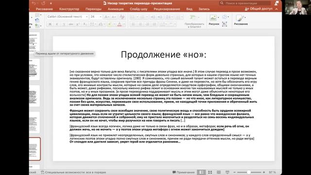Open the Запись ribbon tab
This screenshot has height=175, width=311.
[x=204, y=9]
